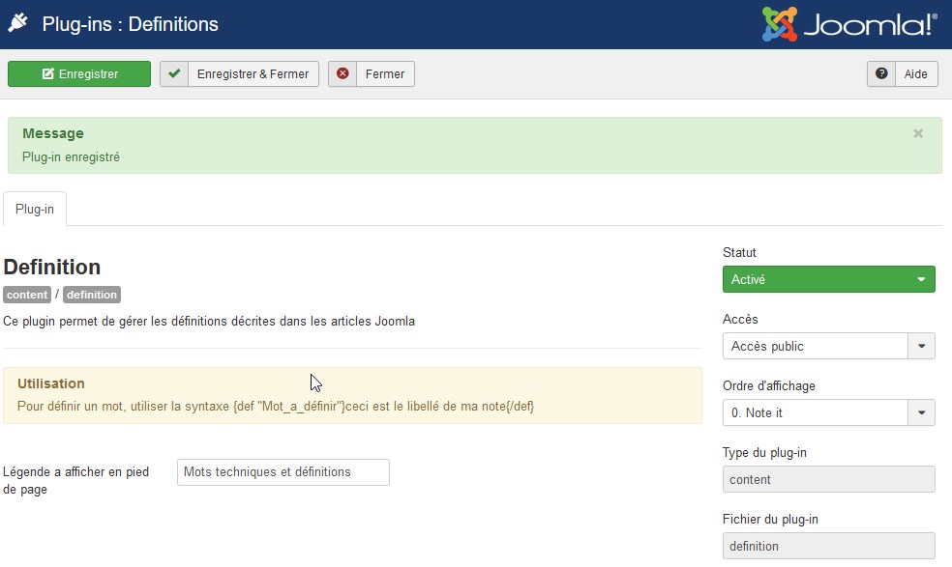Click the Fermer button
Viewport: 952px width, 567px height.
372,74
